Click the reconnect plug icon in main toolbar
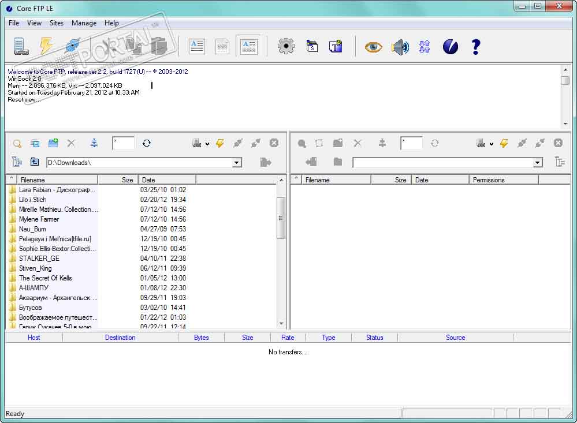 coord(72,46)
